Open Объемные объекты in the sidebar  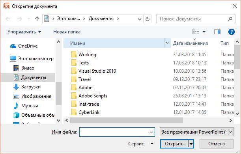click(x=34, y=115)
